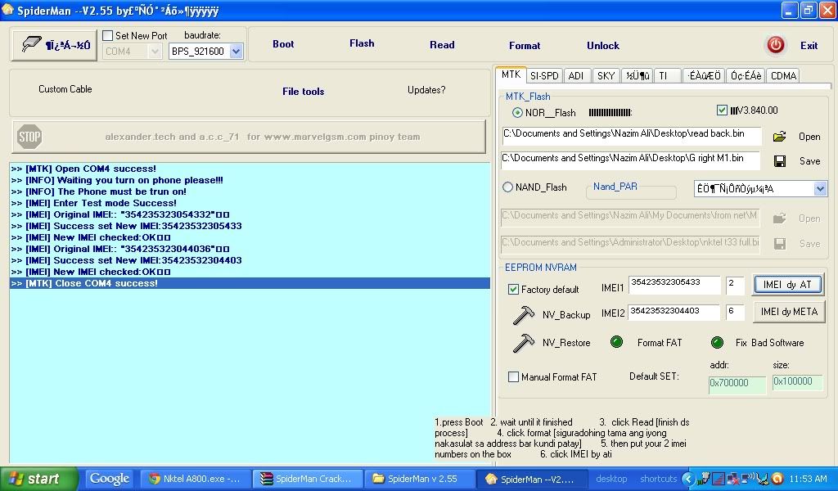This screenshot has width=838, height=491.
Task: Click the Updates? link
Action: coord(426,90)
